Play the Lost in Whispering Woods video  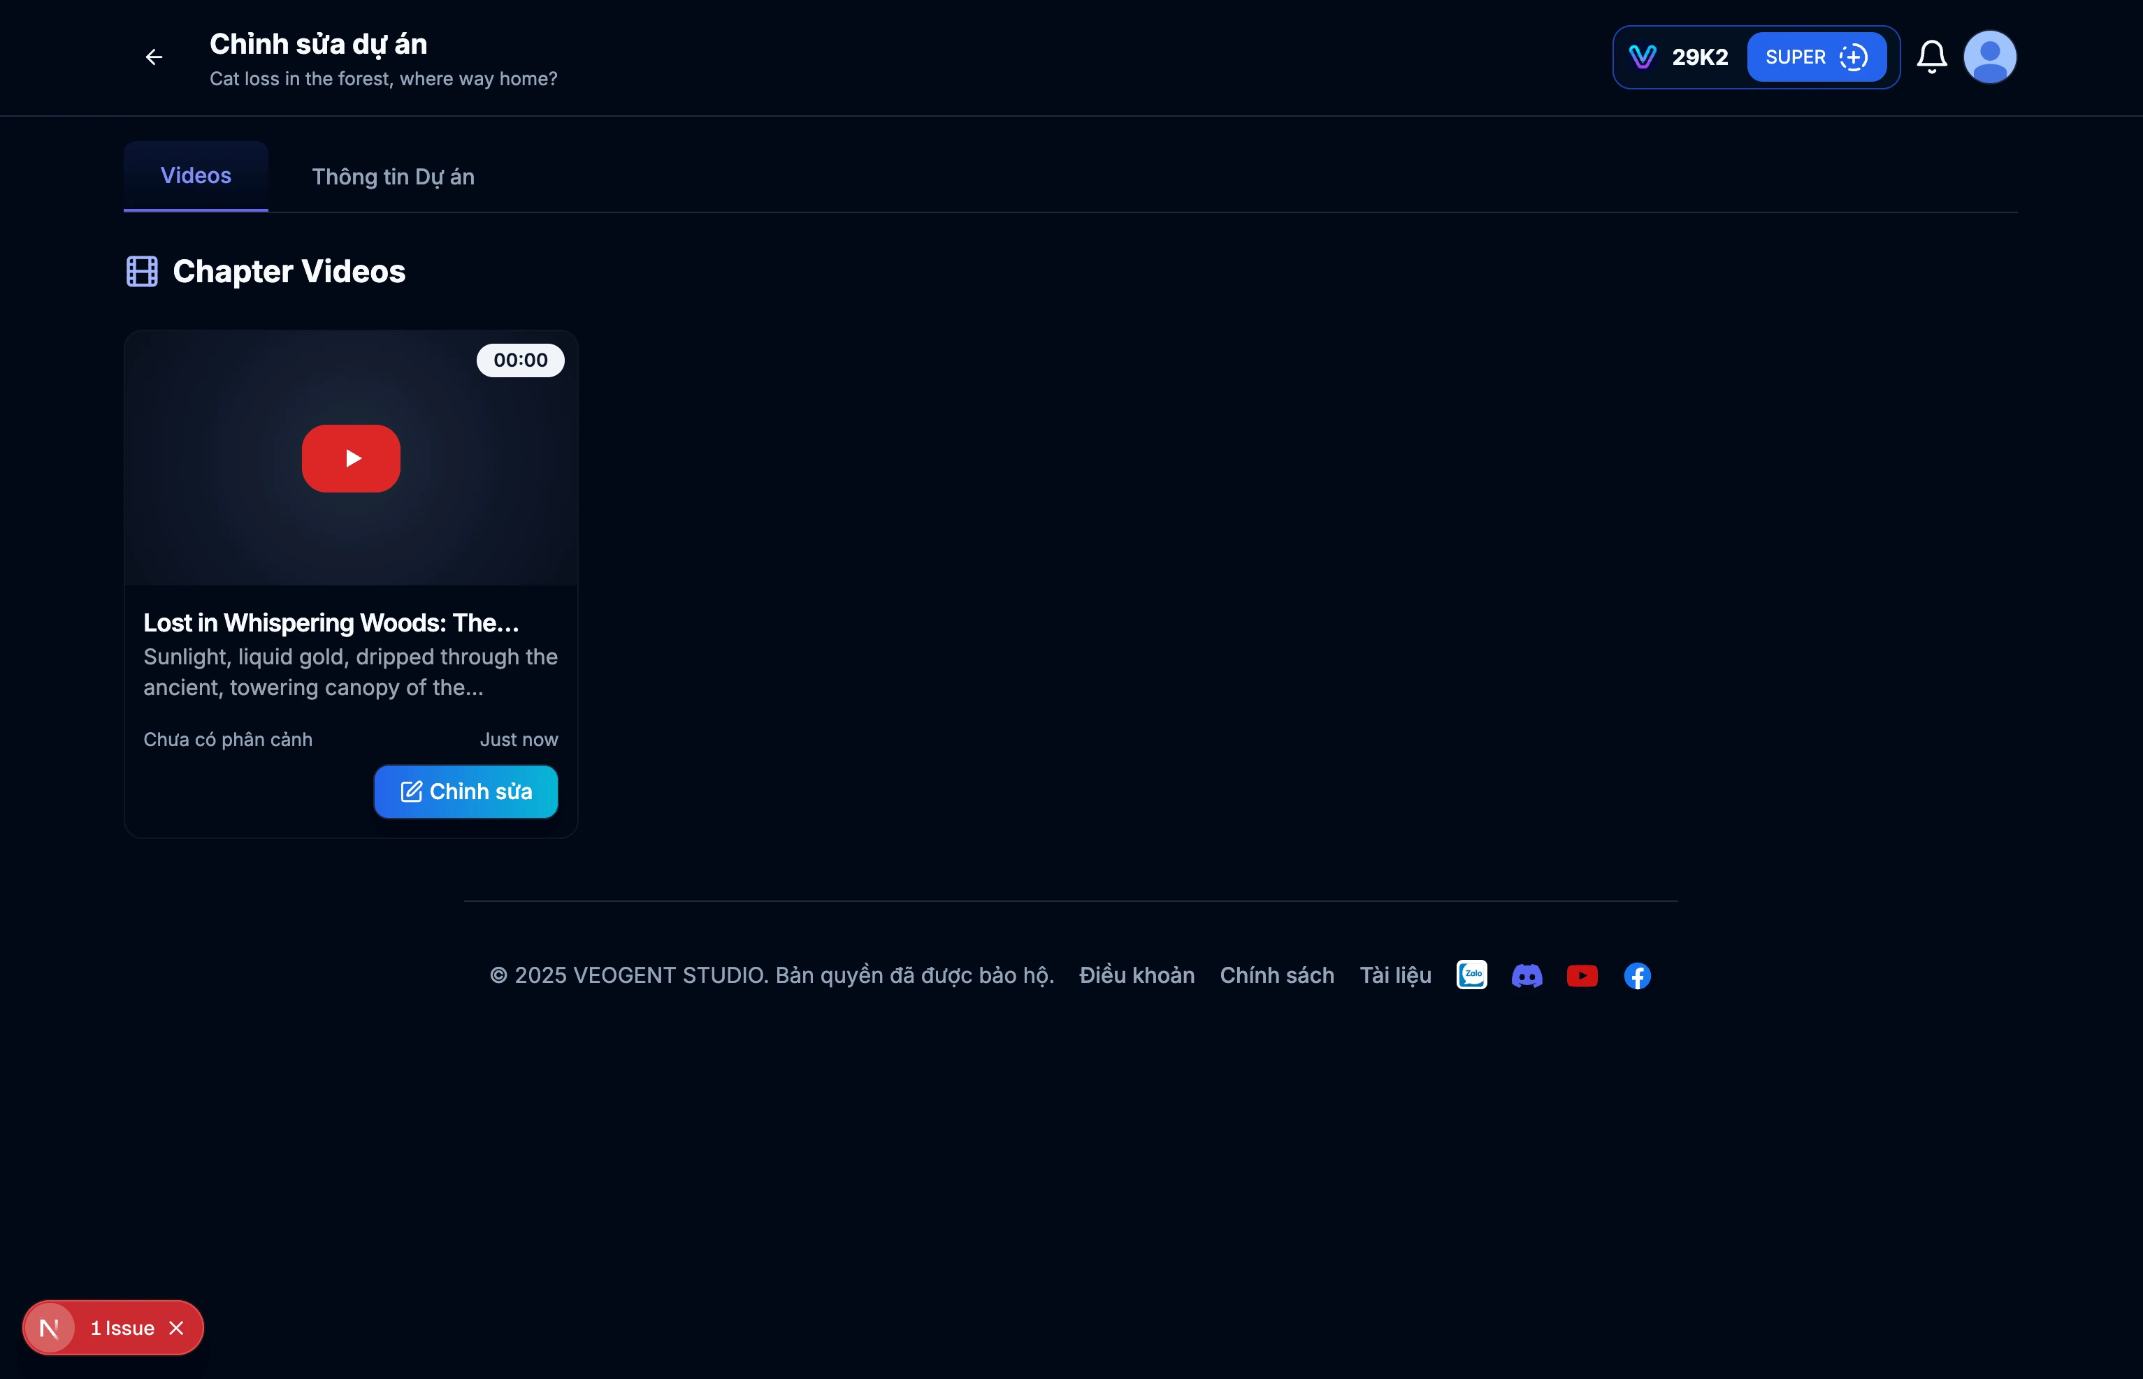[x=350, y=458]
